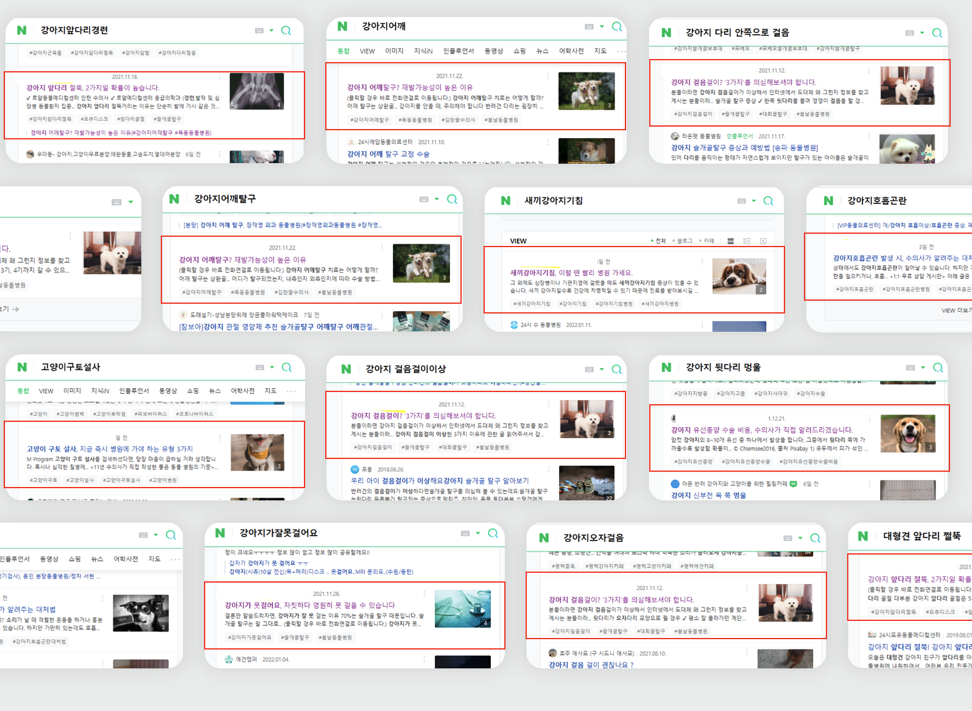Click 'VIEW 더보기' in 강아지호흡곤란 card
The height and width of the screenshot is (711, 972).
(x=956, y=310)
